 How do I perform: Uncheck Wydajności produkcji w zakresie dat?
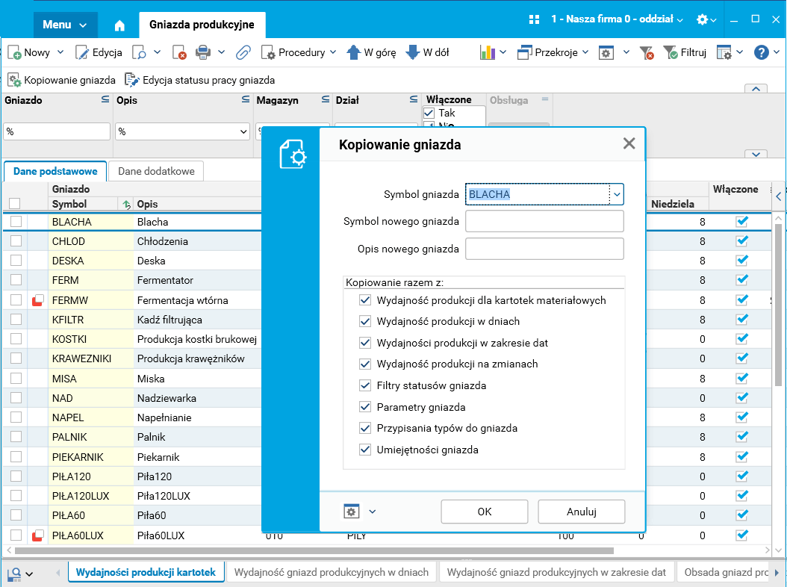(x=365, y=343)
